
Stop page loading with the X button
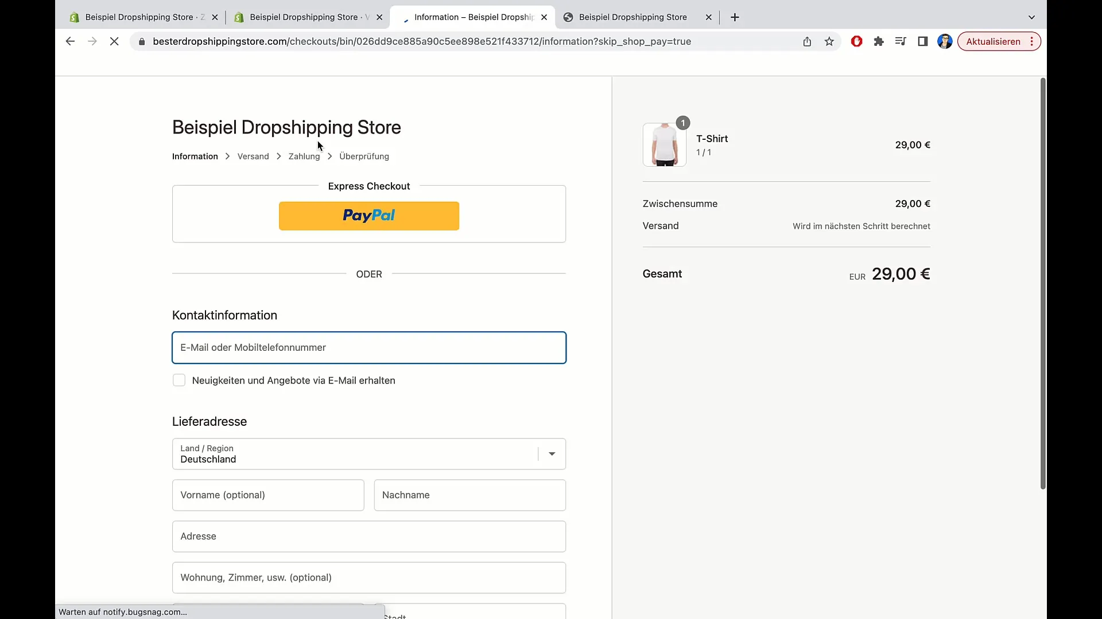click(x=114, y=41)
